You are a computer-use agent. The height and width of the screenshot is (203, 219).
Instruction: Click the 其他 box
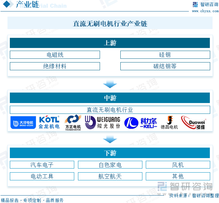point(178,176)
